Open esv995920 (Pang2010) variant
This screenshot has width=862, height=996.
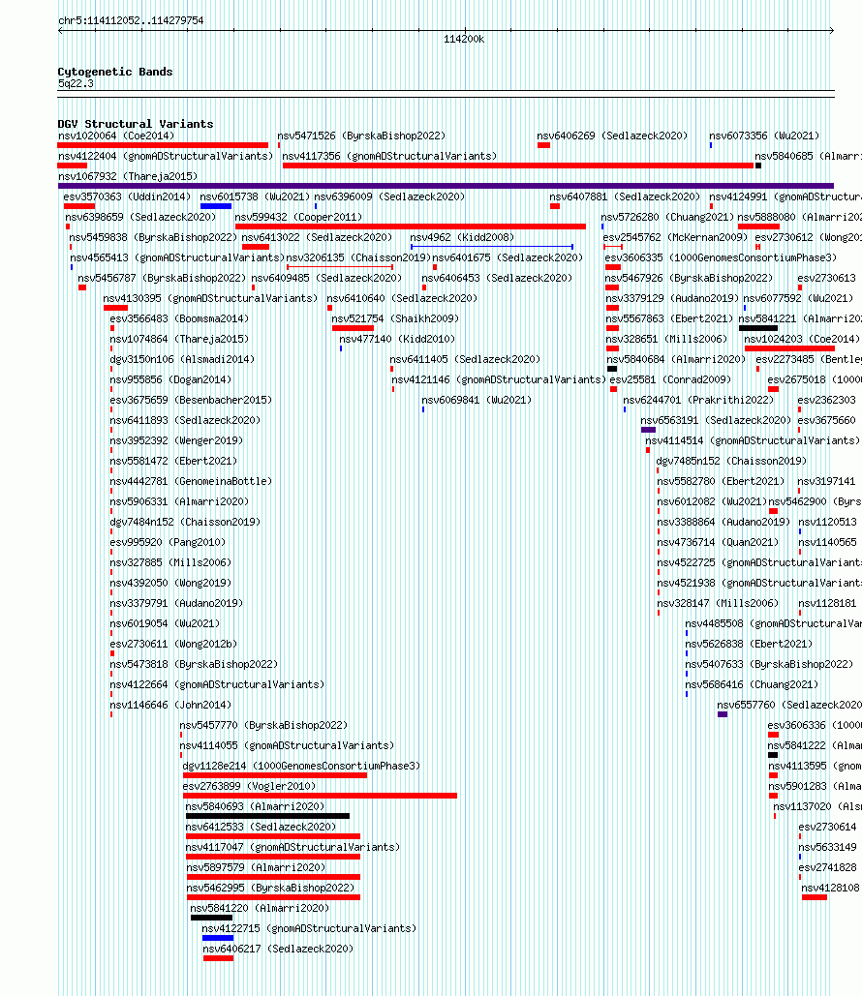168,542
